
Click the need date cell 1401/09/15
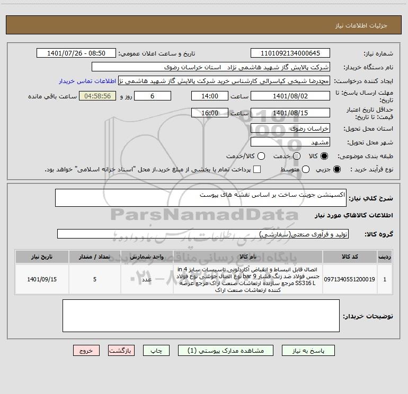click(x=42, y=279)
